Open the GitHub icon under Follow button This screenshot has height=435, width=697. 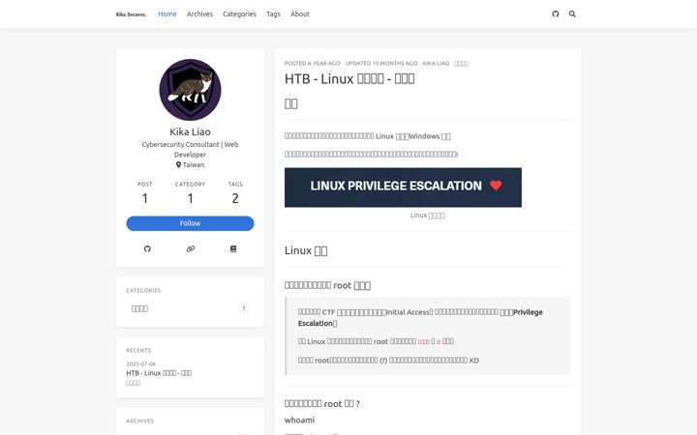147,248
